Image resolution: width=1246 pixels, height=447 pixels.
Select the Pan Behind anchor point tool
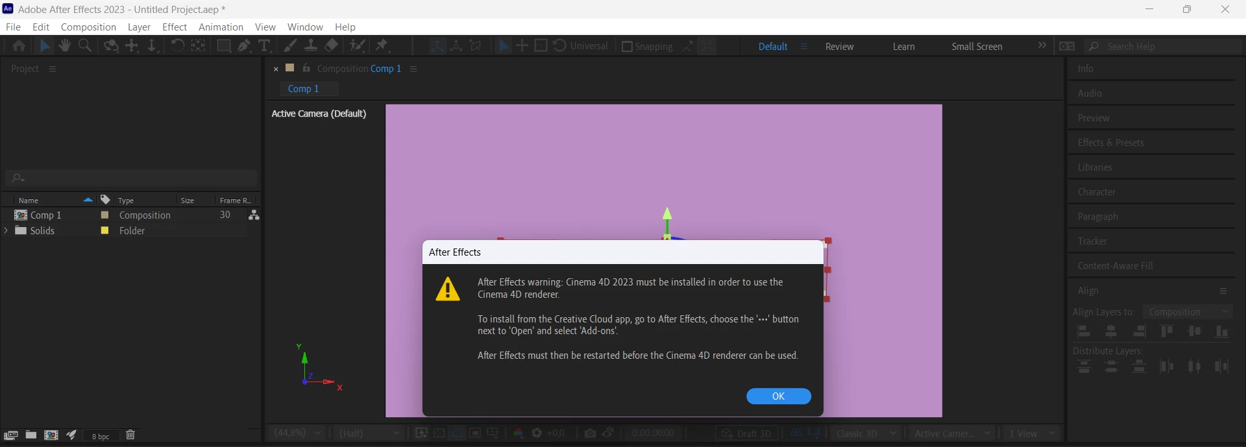click(x=199, y=46)
